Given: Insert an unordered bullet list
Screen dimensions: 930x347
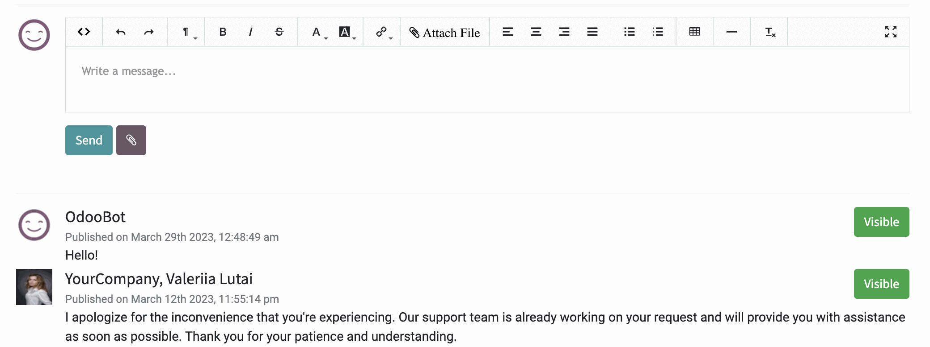Looking at the screenshot, I should [x=630, y=32].
